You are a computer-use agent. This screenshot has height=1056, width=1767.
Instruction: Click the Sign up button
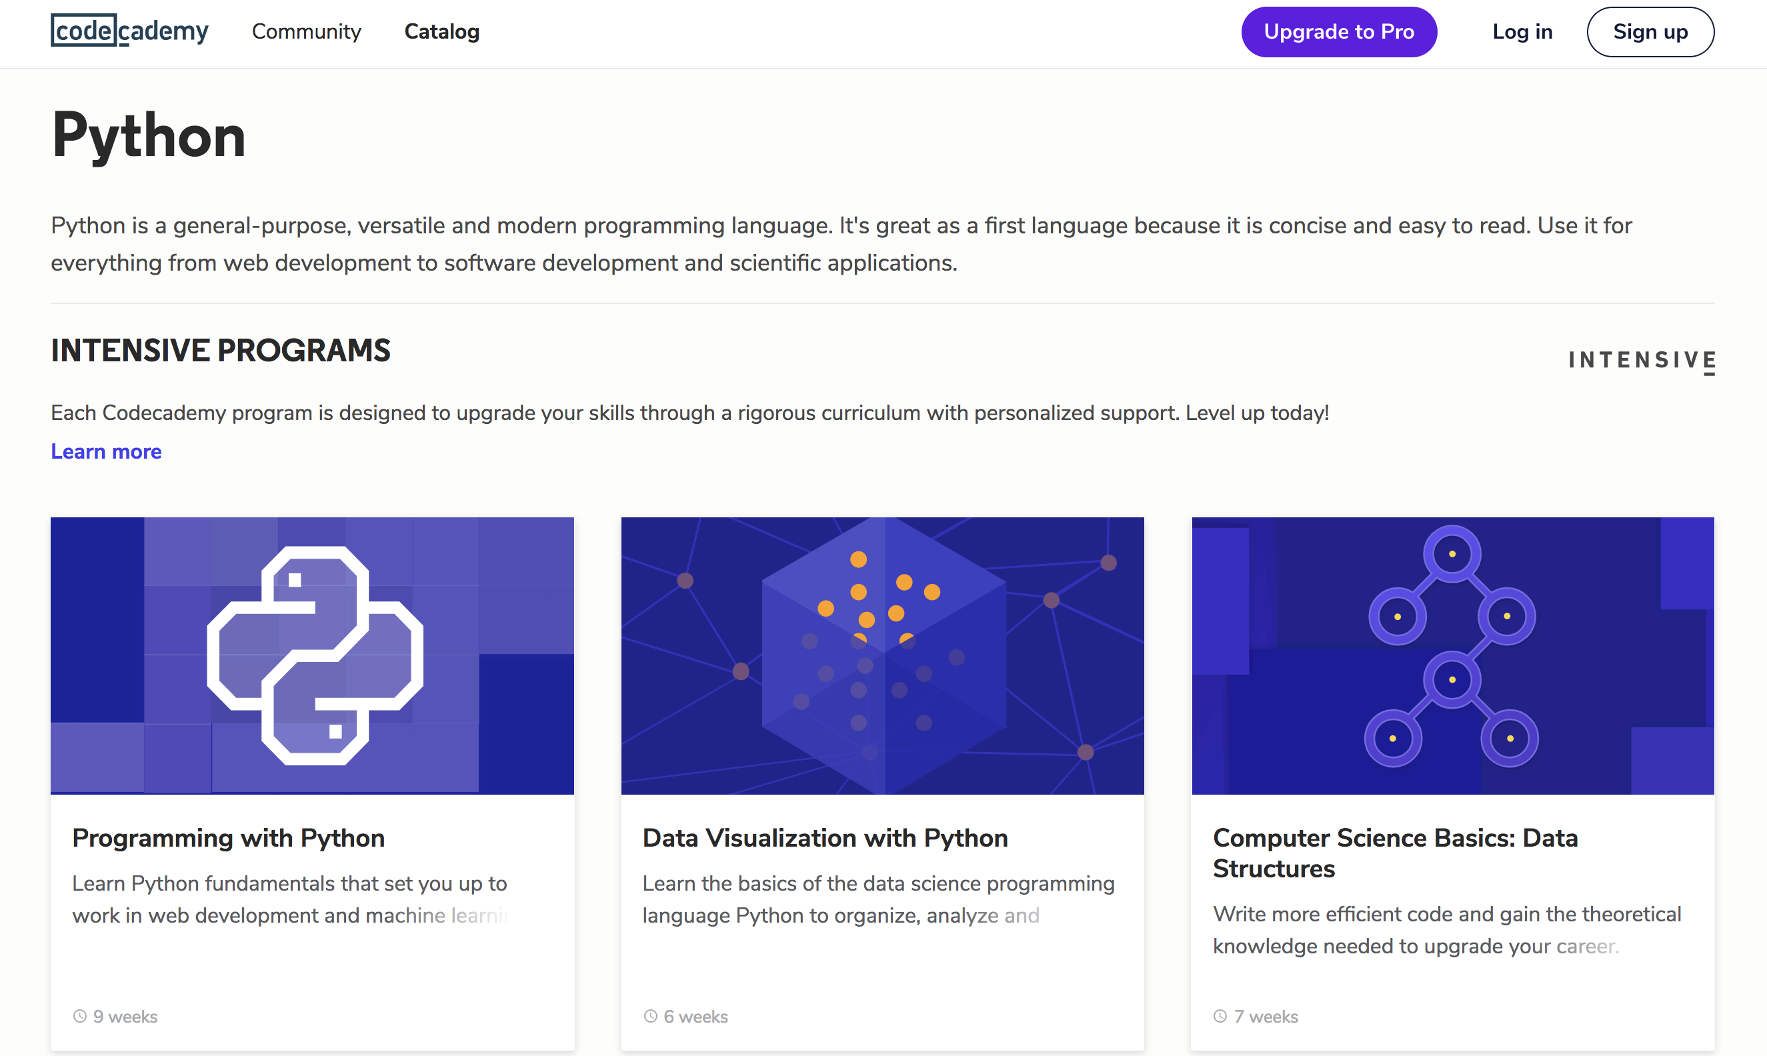(x=1650, y=31)
